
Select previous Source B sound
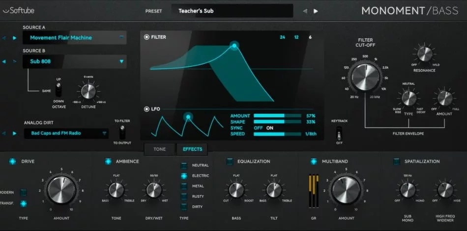(x=4, y=61)
